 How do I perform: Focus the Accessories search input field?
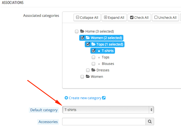(104, 122)
